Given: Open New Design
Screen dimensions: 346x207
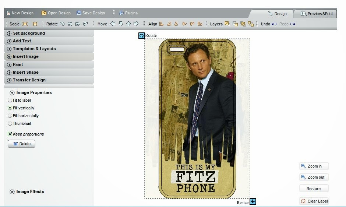Looking at the screenshot, I should pyautogui.click(x=20, y=13).
